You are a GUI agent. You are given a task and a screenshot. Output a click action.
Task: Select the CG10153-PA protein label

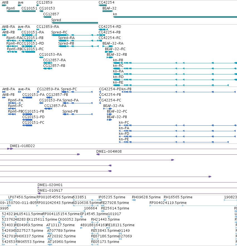click(x=50, y=100)
